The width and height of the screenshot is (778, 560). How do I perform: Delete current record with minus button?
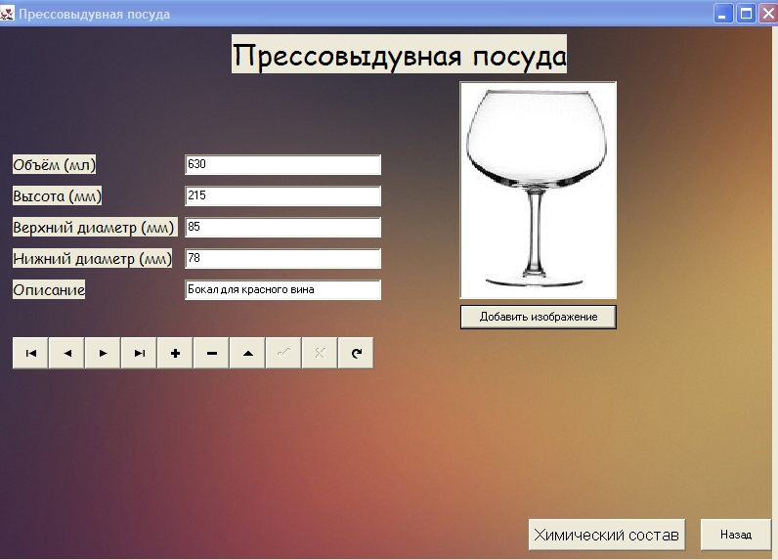211,353
